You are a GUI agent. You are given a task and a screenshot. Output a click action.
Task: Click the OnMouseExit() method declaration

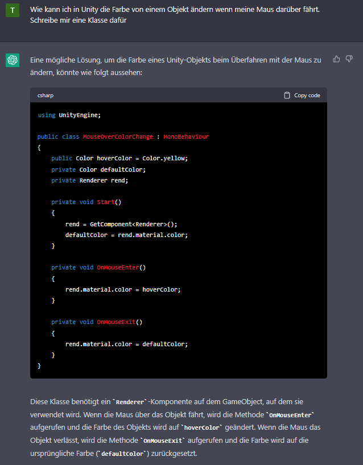(x=97, y=322)
